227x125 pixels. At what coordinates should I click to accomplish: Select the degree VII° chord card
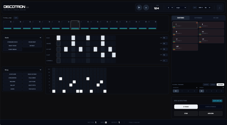tap(185, 47)
